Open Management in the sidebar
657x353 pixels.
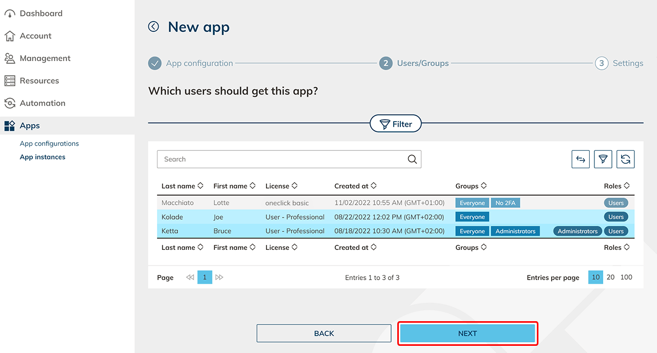45,58
